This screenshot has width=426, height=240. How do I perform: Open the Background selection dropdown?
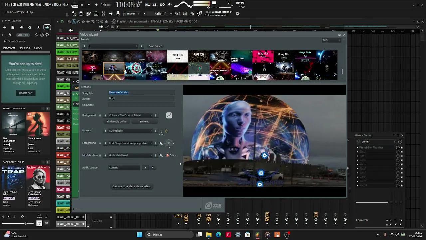pos(130,115)
